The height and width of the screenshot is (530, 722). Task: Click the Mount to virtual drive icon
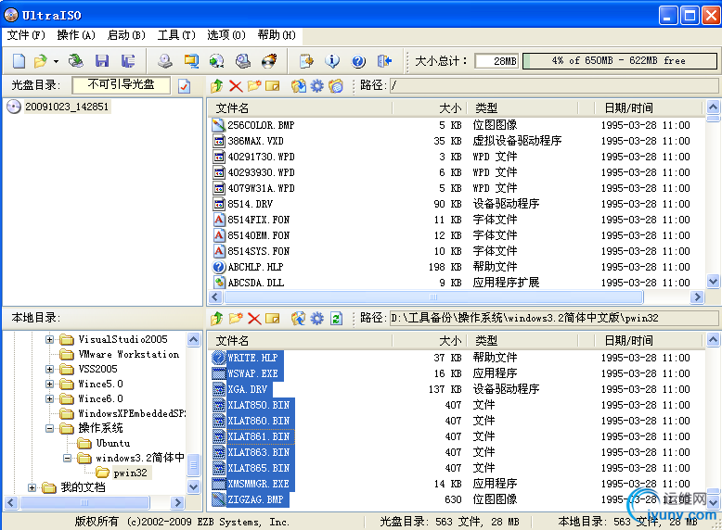tap(243, 60)
